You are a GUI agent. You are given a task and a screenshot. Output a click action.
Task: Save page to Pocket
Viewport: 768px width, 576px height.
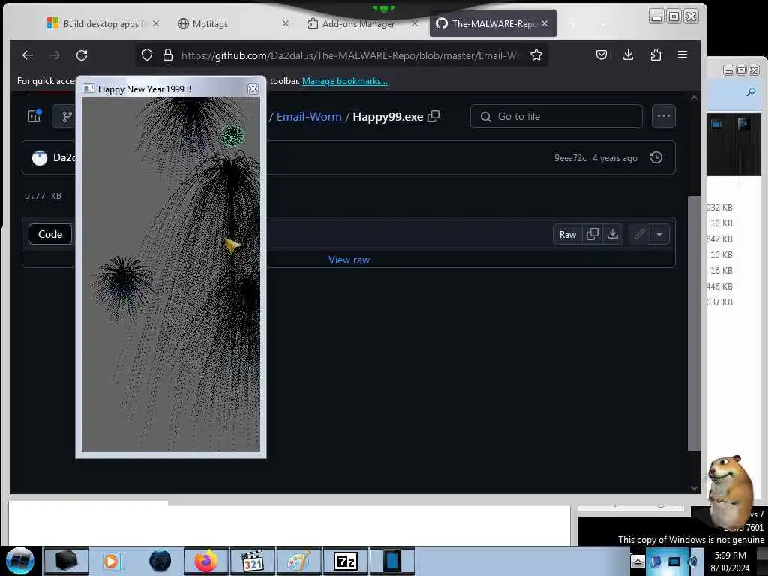point(601,55)
